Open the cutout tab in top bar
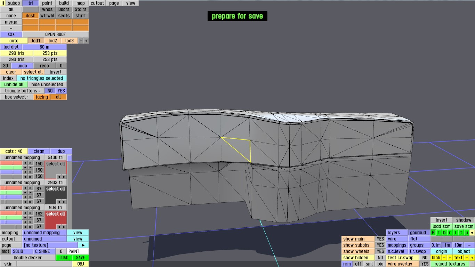 coord(97,3)
